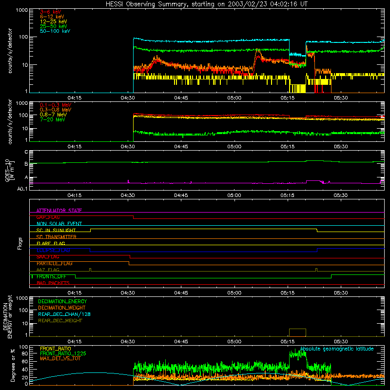Pick the ATTENUATOR_STATE flag label
Screen dimensions: 390x390
point(59,211)
